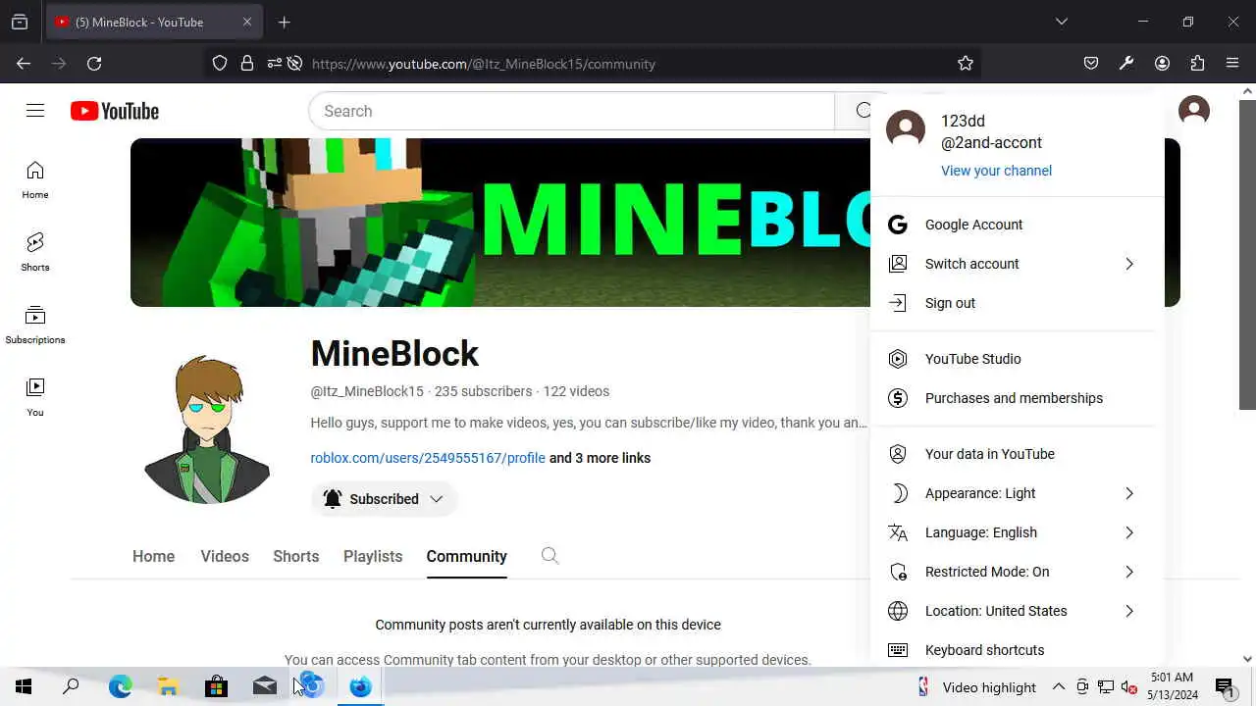The width and height of the screenshot is (1256, 706).
Task: Click the MineBlock - YouTube browser tab
Action: [153, 22]
